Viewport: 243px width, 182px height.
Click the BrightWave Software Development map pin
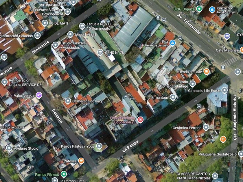point(68,12)
